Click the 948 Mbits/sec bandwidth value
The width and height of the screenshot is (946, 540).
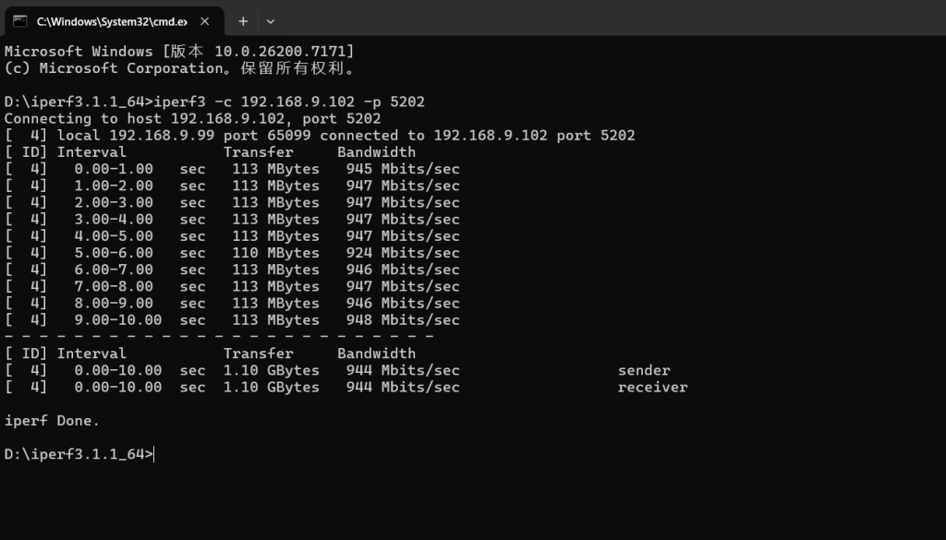coord(403,320)
